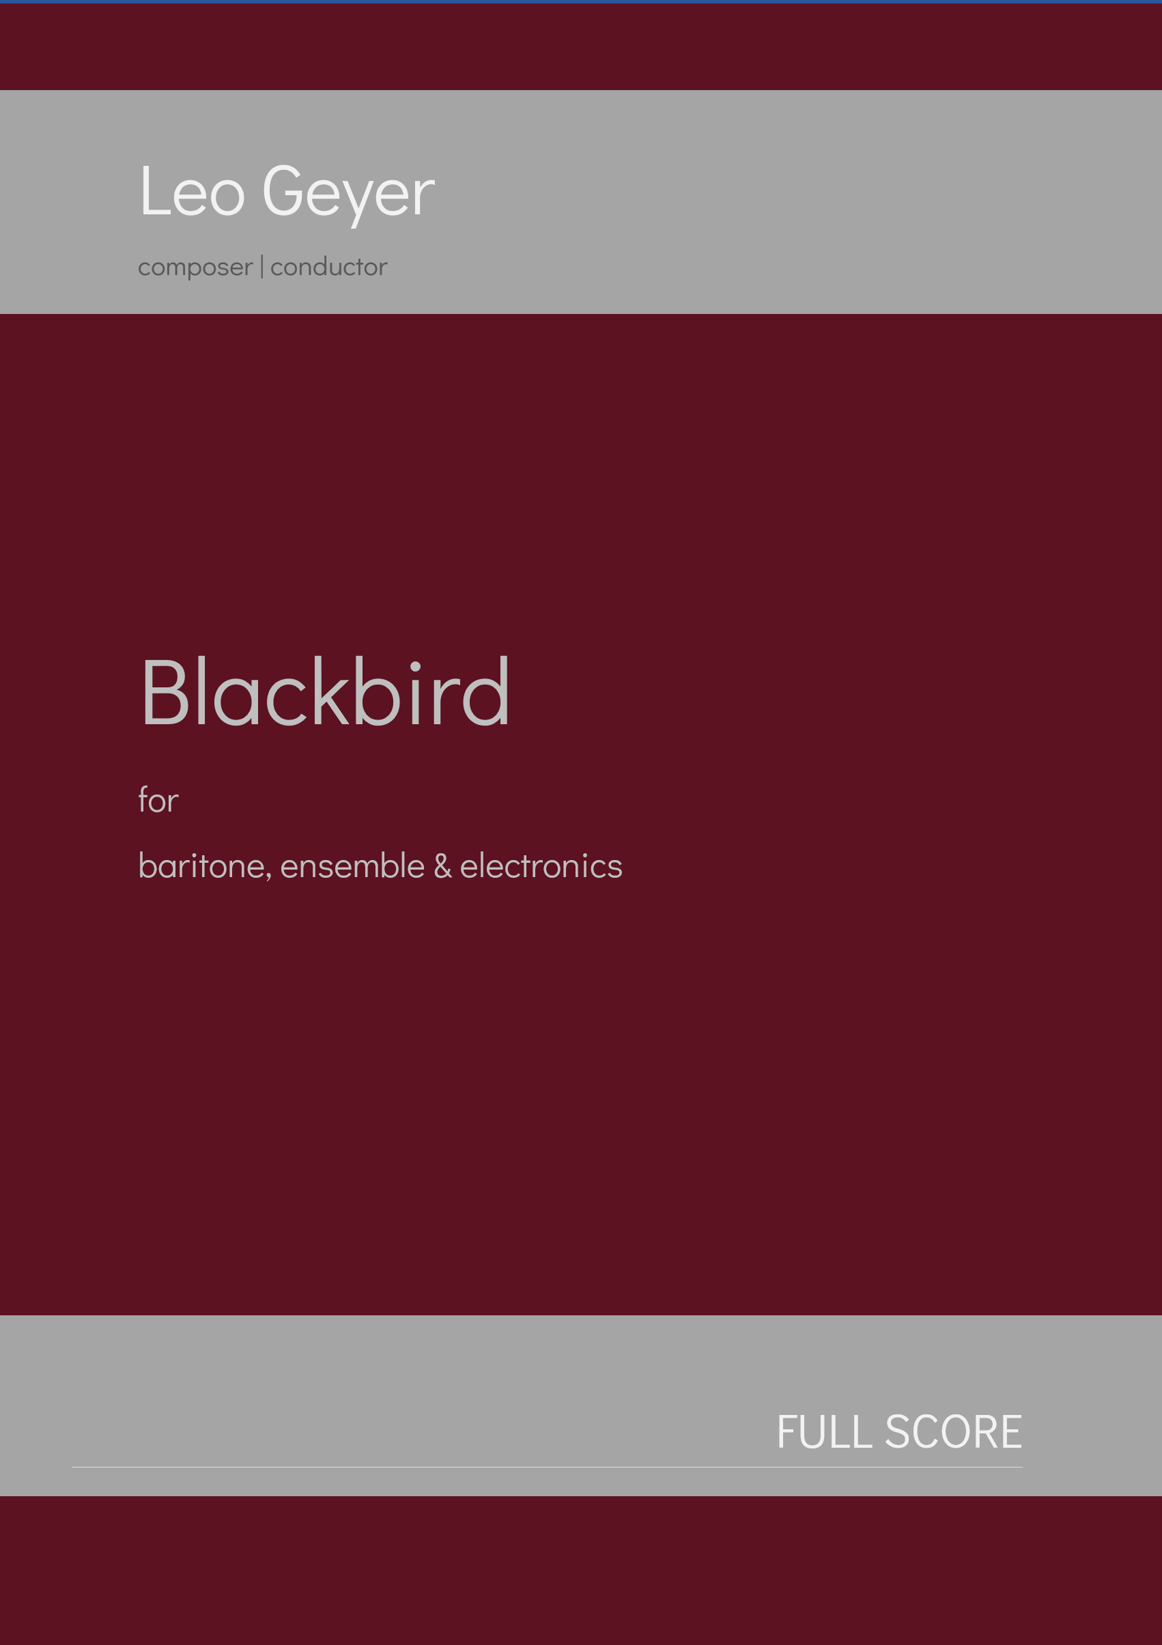Click the ampersand in the instrumentation line

pos(442,866)
